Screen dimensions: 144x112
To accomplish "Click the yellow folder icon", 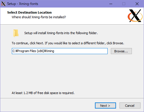I will 16,33.
